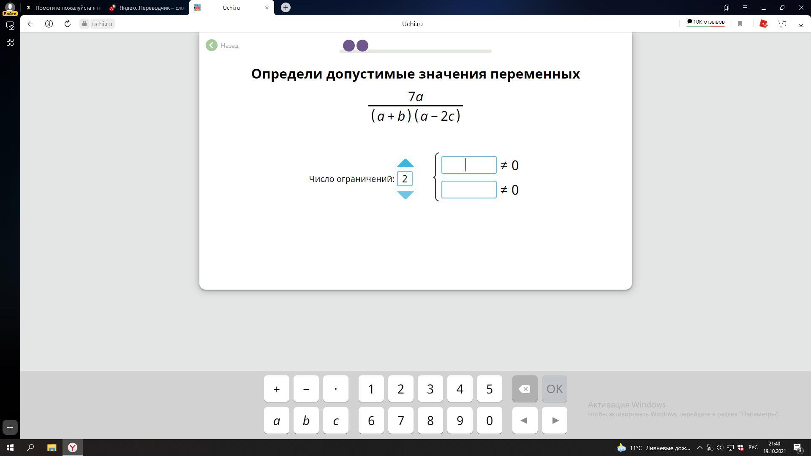Screen dimensions: 811x456
Task: Increase the number of restrictions with up arrow
Action: [x=405, y=163]
